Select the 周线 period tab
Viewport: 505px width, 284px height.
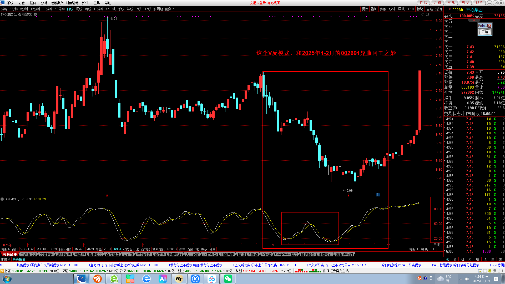[79, 9]
